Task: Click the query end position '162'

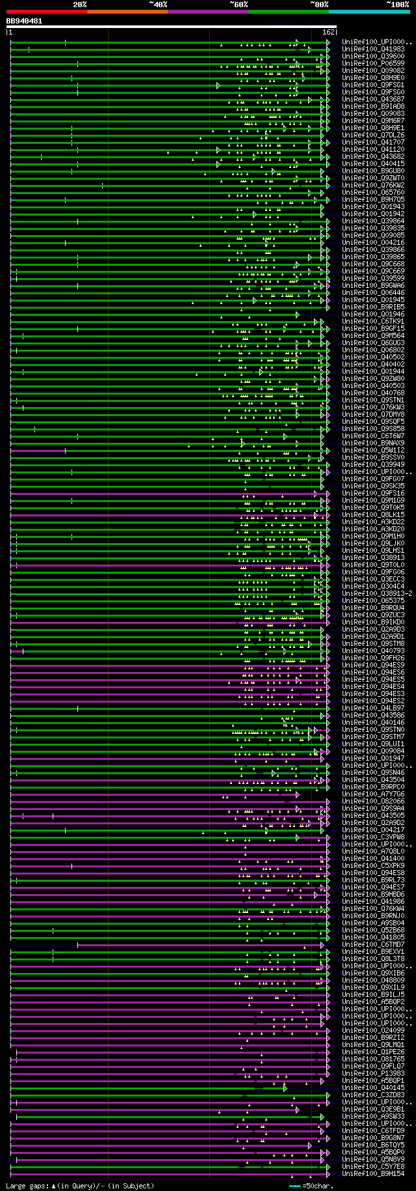Action: pos(328,33)
